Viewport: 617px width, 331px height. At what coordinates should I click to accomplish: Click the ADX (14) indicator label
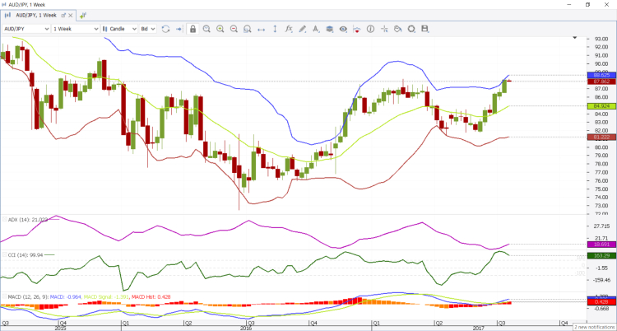tap(27, 220)
